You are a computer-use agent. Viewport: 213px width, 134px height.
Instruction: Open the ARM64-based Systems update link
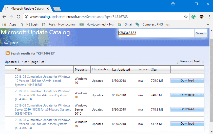coord(43,81)
